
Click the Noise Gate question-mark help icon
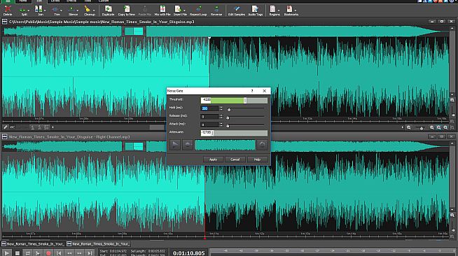[252, 91]
